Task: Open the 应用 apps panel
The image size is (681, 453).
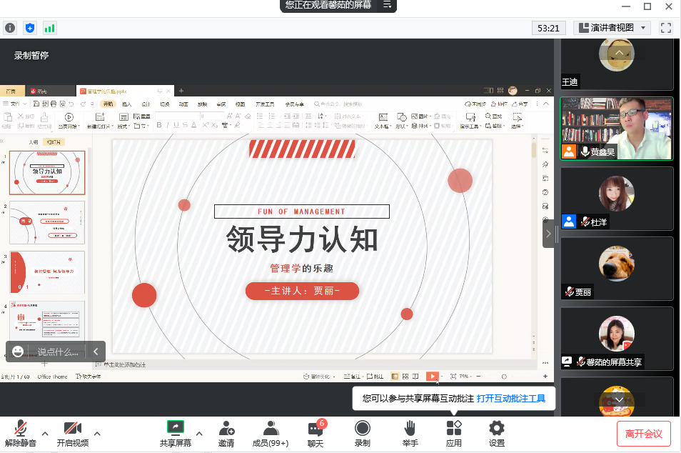Action: (x=454, y=433)
